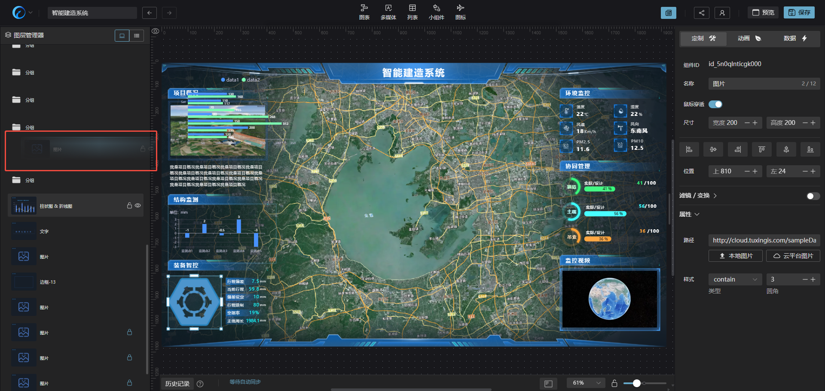Click the redo forward arrow button

[x=169, y=13]
